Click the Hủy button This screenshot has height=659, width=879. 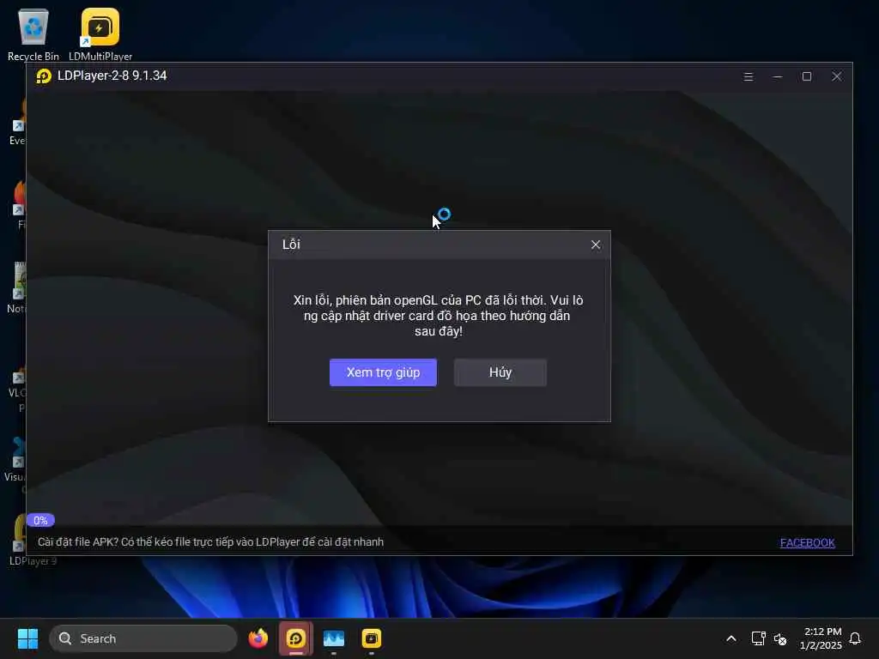click(x=500, y=372)
